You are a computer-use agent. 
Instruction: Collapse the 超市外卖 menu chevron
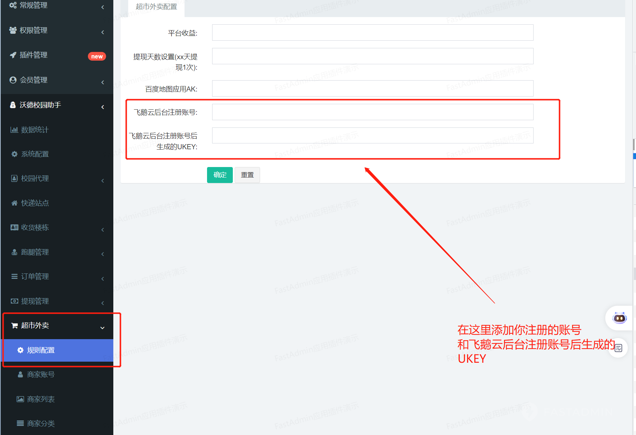102,328
